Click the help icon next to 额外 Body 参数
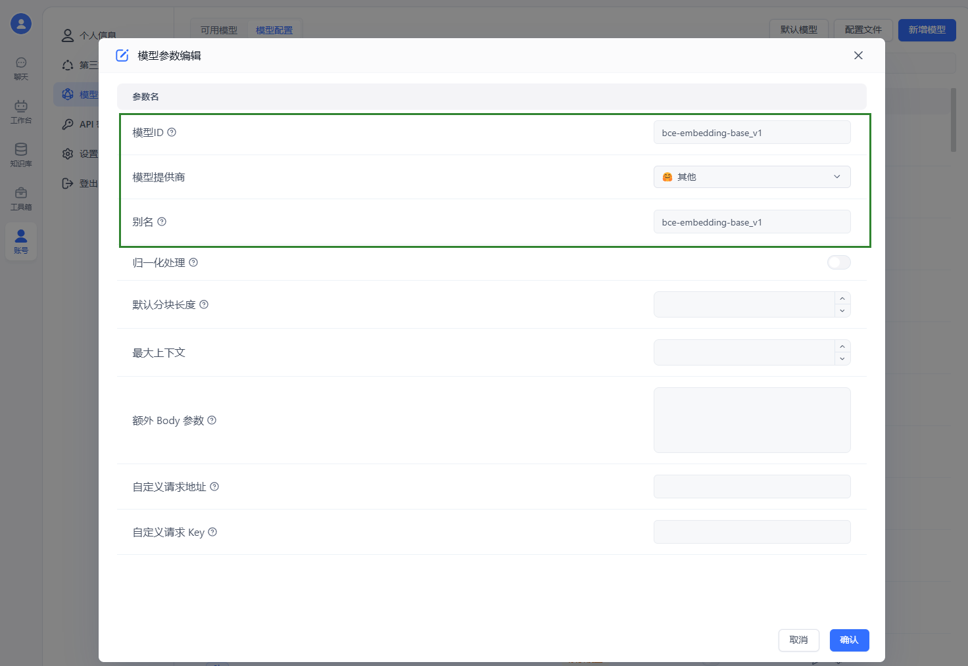This screenshot has height=666, width=968. pos(212,420)
